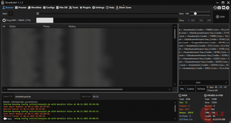Click the data grid scroll-left arrow
Image resolution: width=231 pixels, height=123 pixels.
5,89
